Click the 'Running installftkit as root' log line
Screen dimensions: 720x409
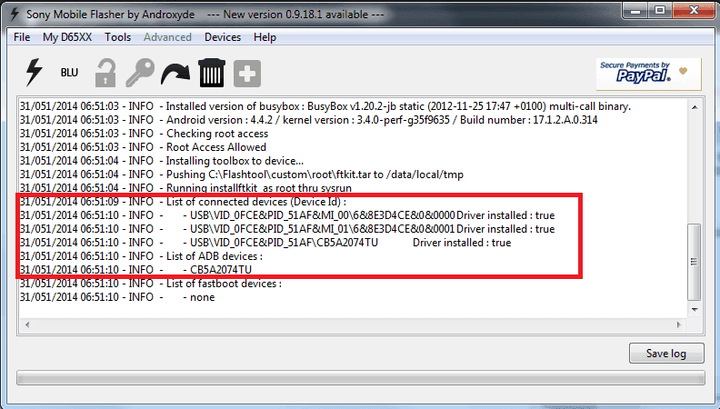pyautogui.click(x=185, y=188)
